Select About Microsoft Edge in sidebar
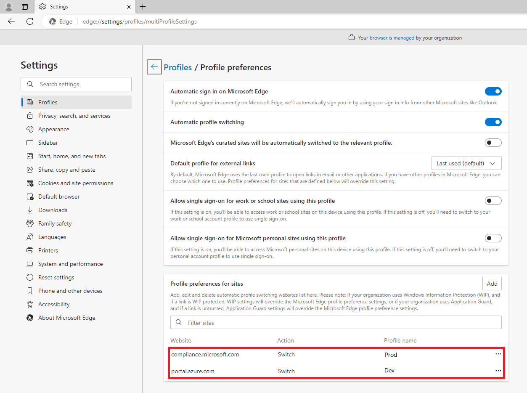 click(66, 318)
